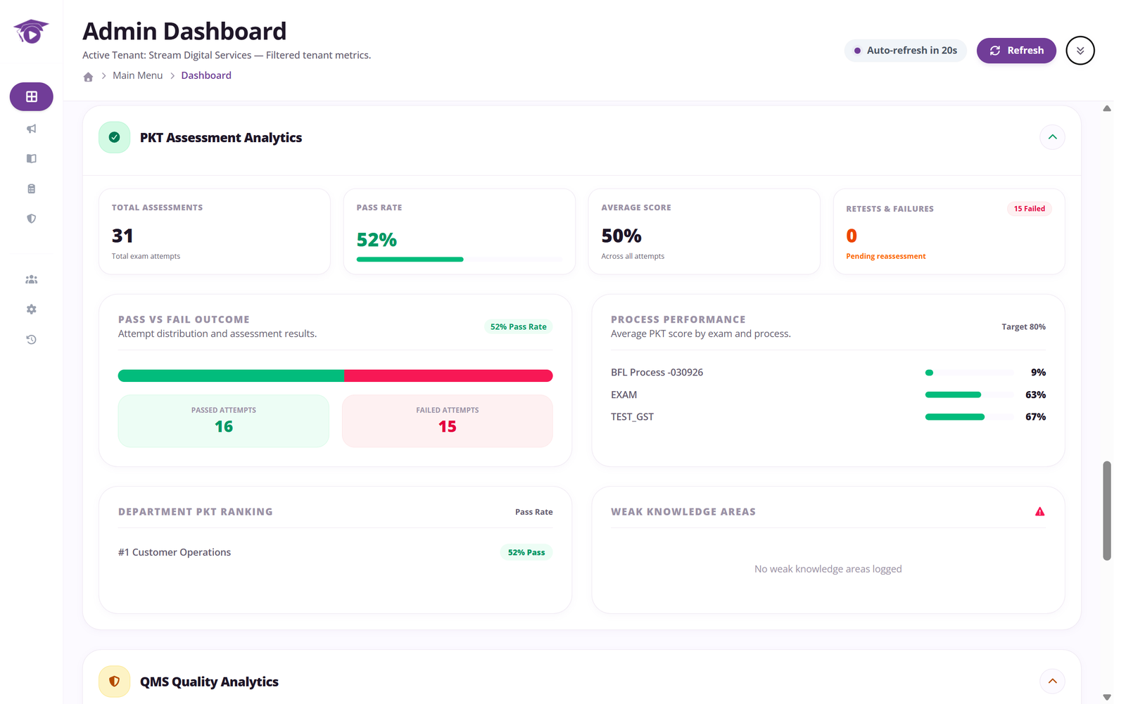Click the Failed Attempts 15 card
The image size is (1126, 704).
coord(448,421)
